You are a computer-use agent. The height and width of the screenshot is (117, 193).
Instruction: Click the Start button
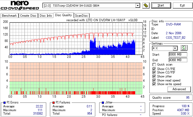point(161,6)
